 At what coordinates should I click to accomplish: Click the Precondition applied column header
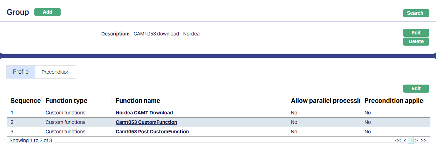coord(394,101)
